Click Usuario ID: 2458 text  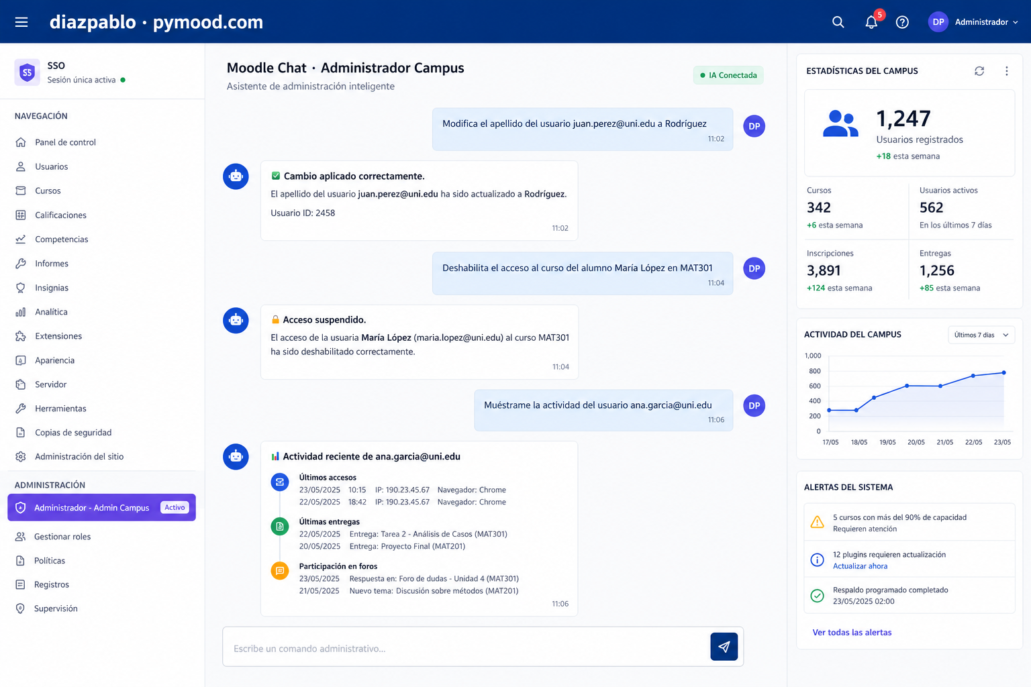(303, 213)
